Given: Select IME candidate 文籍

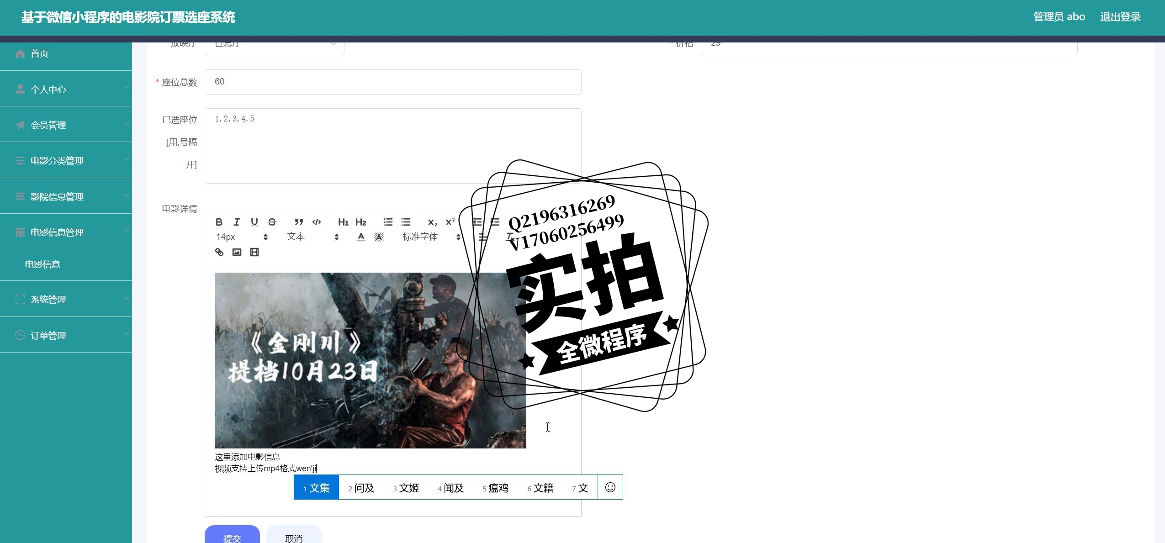Looking at the screenshot, I should click(x=540, y=488).
